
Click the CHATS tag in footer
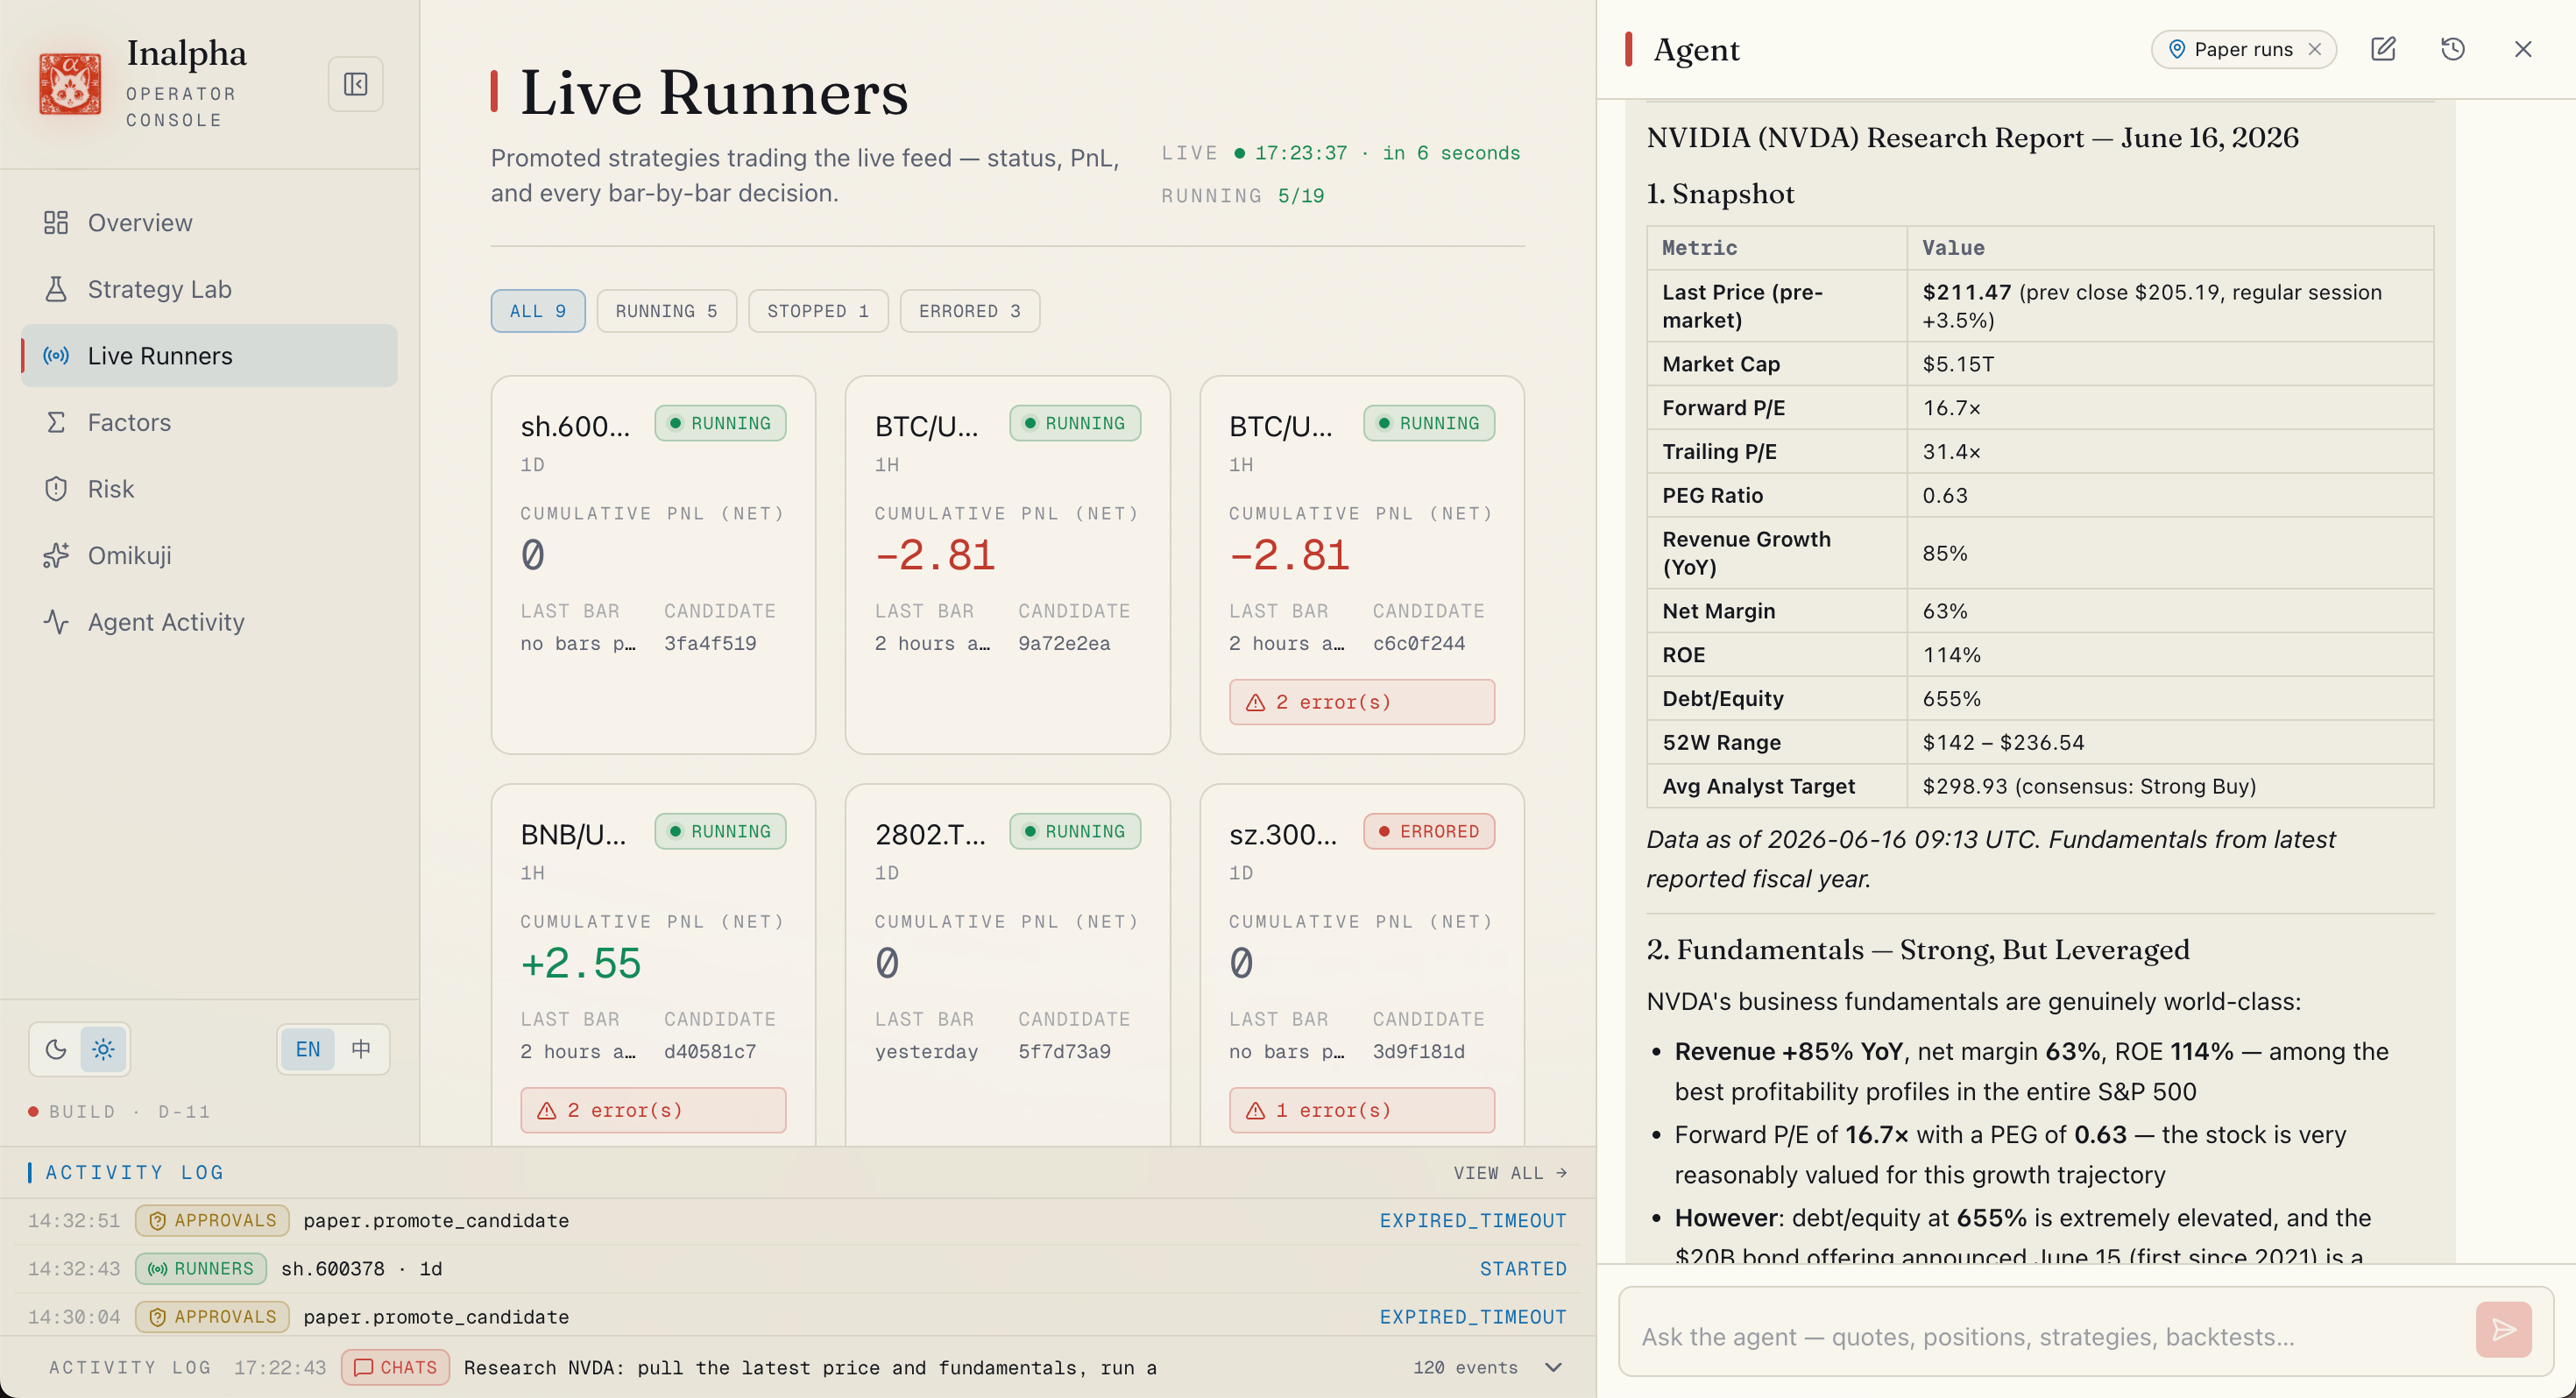pos(395,1367)
